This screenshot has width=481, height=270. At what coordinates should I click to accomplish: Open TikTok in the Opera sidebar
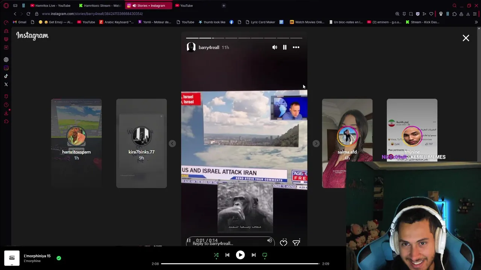(x=6, y=76)
